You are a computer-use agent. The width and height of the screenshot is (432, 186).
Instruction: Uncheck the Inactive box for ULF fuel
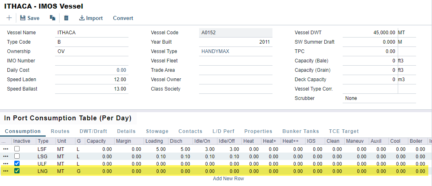tap(17, 164)
